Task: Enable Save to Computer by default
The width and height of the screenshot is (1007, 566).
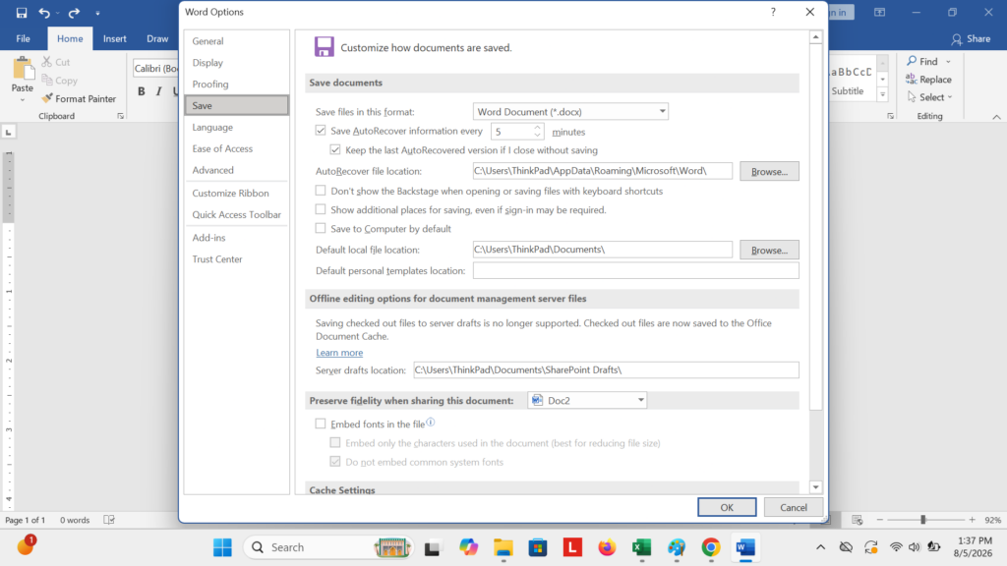Action: (x=321, y=228)
